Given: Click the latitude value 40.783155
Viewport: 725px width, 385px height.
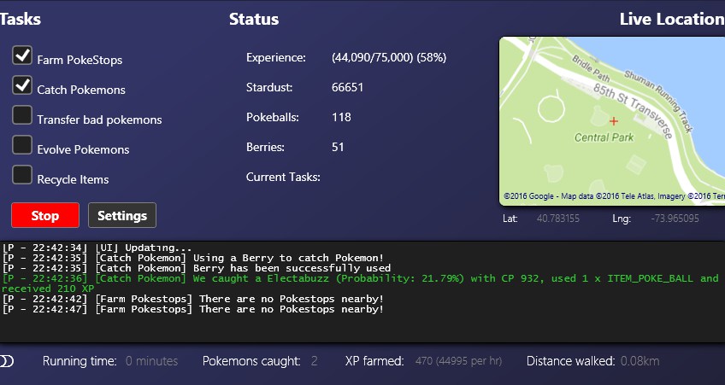Looking at the screenshot, I should click(x=557, y=219).
